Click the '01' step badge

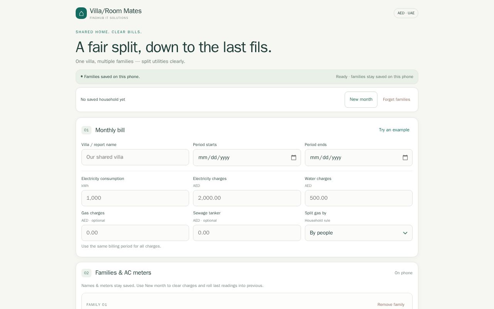[x=86, y=130]
